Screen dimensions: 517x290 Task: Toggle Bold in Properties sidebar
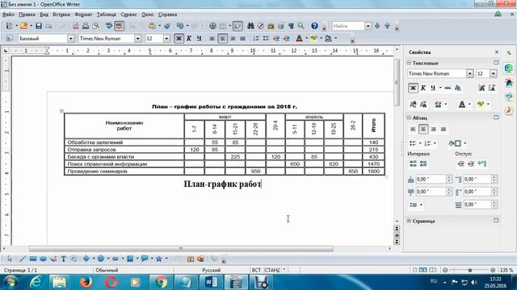click(x=413, y=88)
